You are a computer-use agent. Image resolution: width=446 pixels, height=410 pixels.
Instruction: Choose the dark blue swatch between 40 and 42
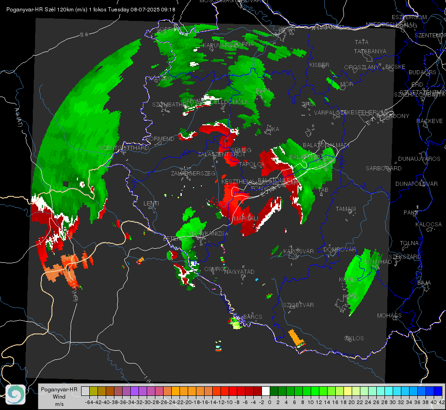(438, 391)
